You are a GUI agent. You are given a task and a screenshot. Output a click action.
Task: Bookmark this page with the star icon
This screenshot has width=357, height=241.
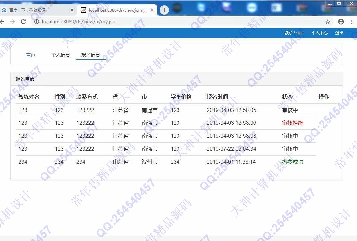(327, 22)
